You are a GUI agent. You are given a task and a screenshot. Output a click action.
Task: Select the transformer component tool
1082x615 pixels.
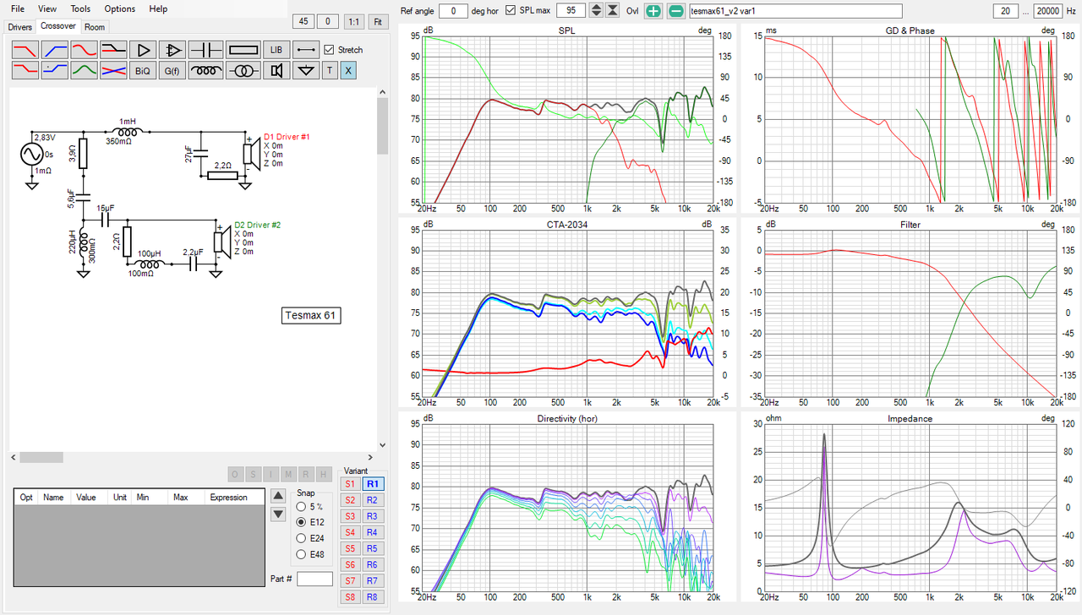[243, 71]
